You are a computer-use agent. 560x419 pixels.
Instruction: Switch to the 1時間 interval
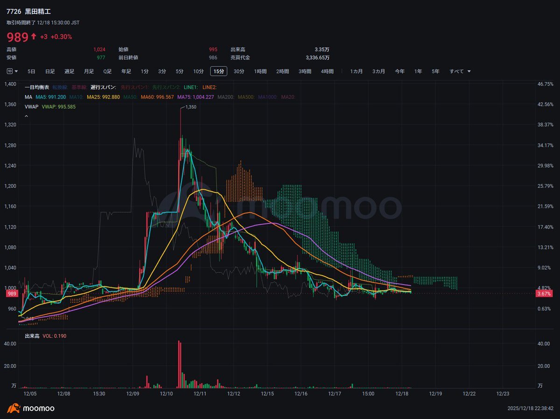click(x=260, y=71)
